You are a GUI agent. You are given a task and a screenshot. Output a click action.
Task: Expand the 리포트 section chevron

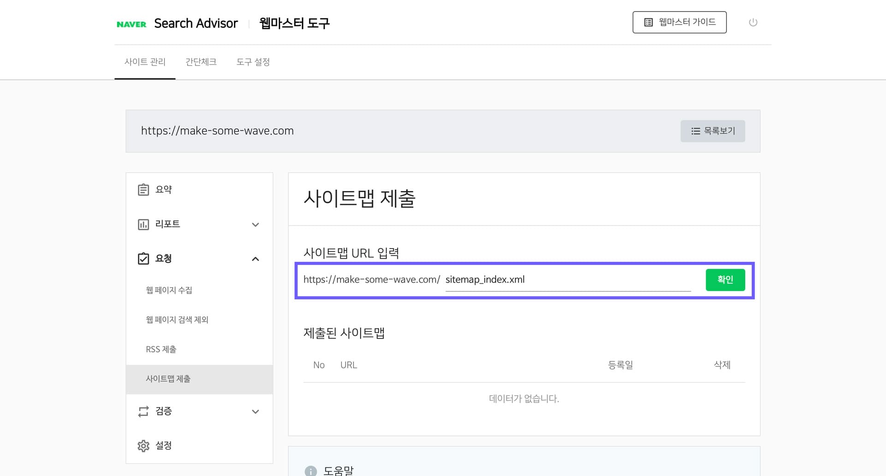tap(255, 225)
